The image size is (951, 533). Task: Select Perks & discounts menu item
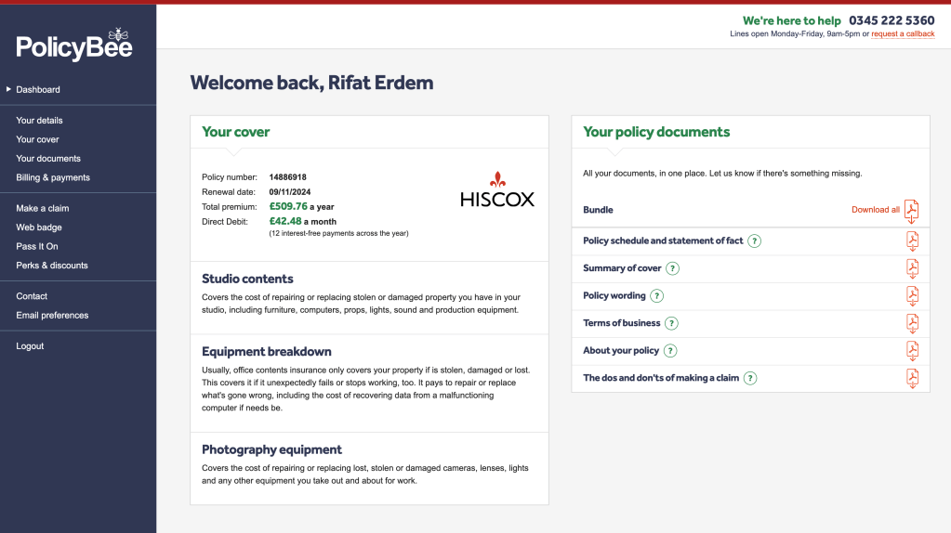pyautogui.click(x=52, y=266)
